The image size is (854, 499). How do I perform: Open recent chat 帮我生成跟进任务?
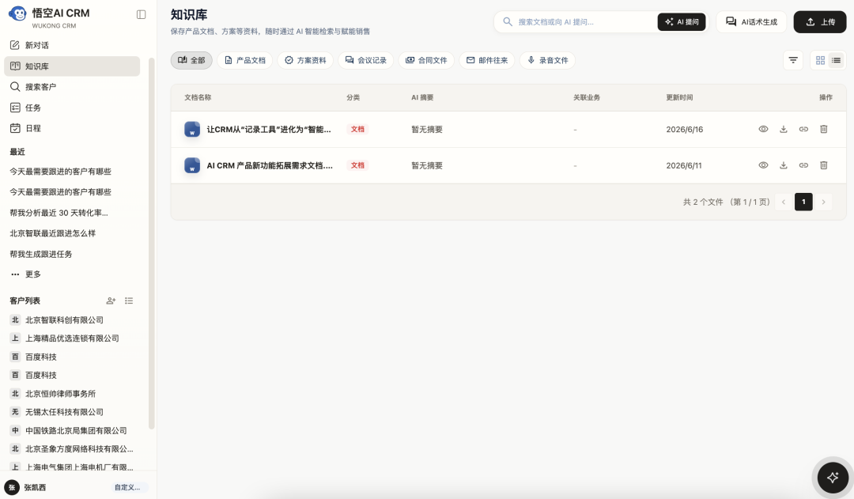tap(41, 254)
